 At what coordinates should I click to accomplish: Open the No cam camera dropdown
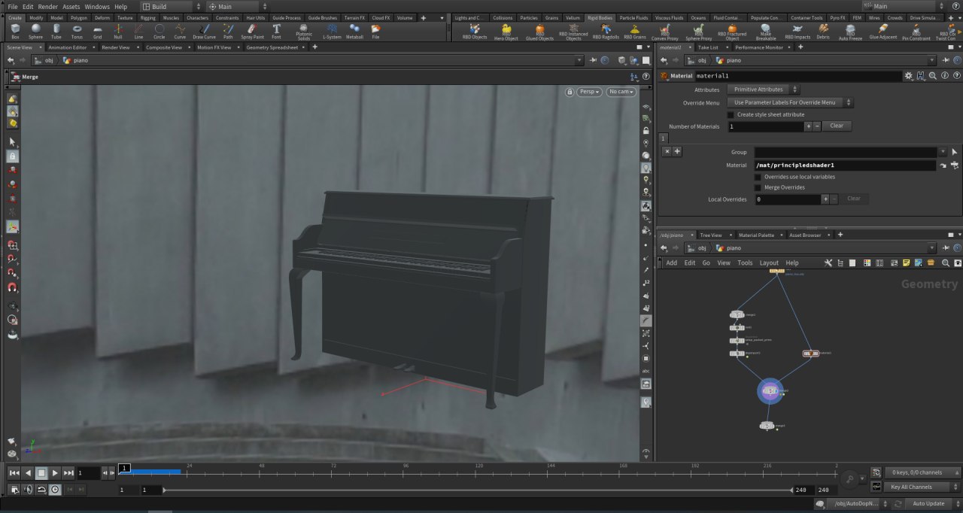click(621, 92)
